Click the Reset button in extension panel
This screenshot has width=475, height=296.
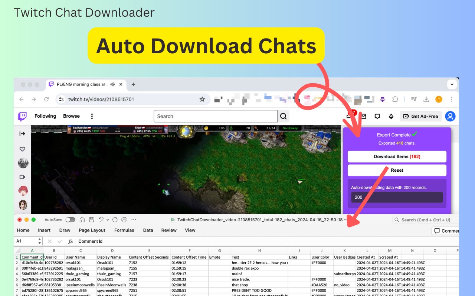click(397, 170)
